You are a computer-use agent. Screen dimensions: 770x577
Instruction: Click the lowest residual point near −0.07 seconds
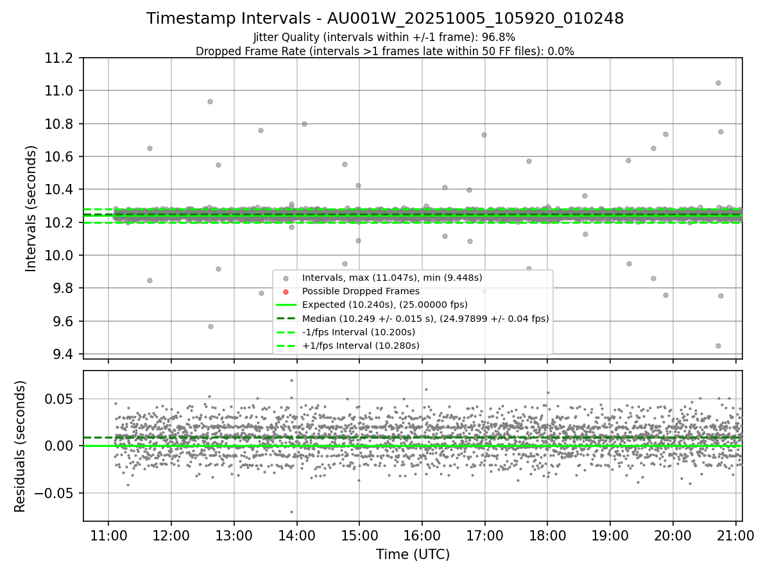pos(291,512)
